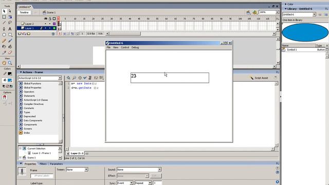
Task: Select the Text tool
Action: click(10, 29)
